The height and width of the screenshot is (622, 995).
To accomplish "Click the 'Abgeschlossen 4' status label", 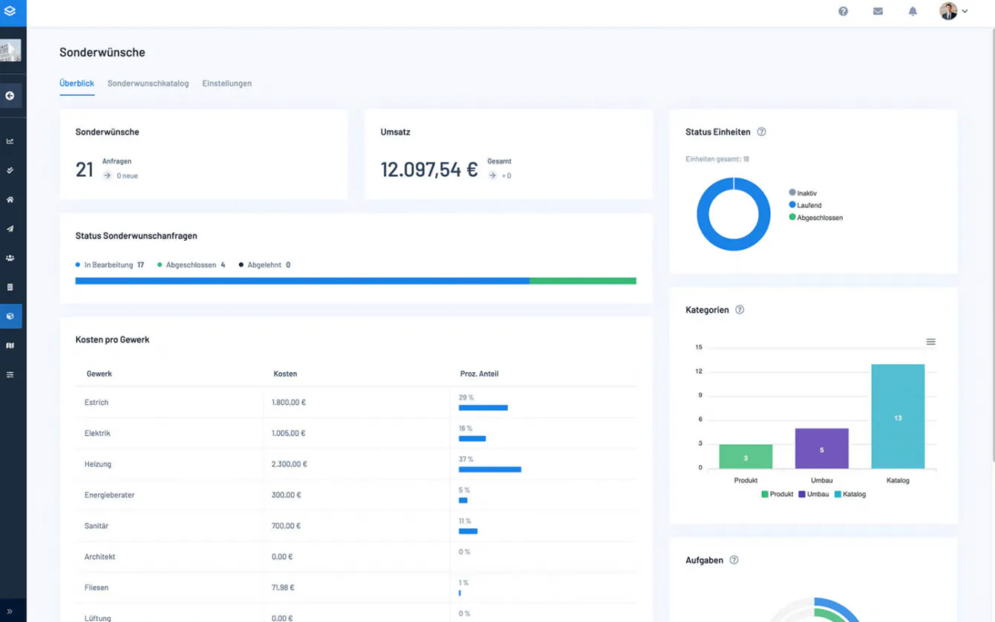I will [191, 265].
